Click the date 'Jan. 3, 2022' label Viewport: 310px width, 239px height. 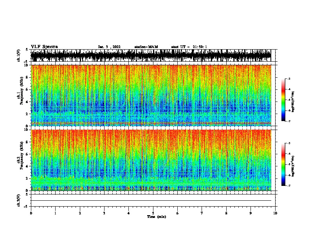point(109,47)
